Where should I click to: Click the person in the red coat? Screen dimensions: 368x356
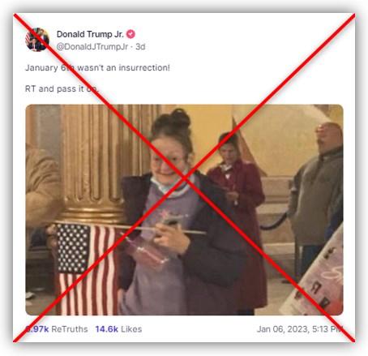pos(237,217)
